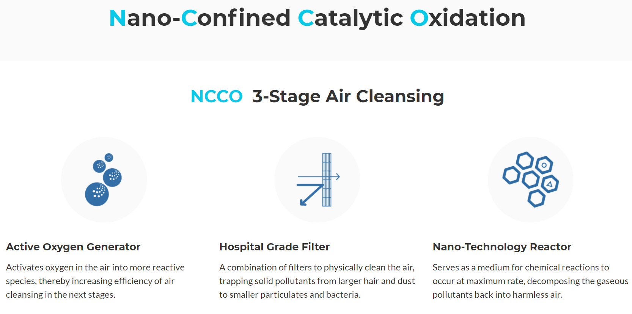Click the bottom hexagon in reactor icon
Screen dimensions: 632x314
pos(536,198)
